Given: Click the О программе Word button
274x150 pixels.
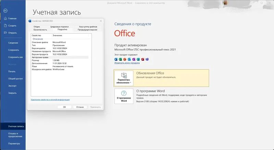Looking at the screenshot, I should (x=124, y=96).
